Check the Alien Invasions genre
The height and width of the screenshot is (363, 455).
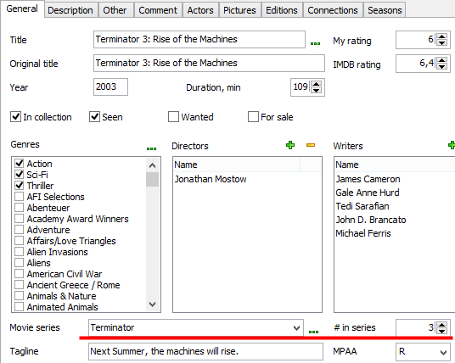tap(20, 252)
